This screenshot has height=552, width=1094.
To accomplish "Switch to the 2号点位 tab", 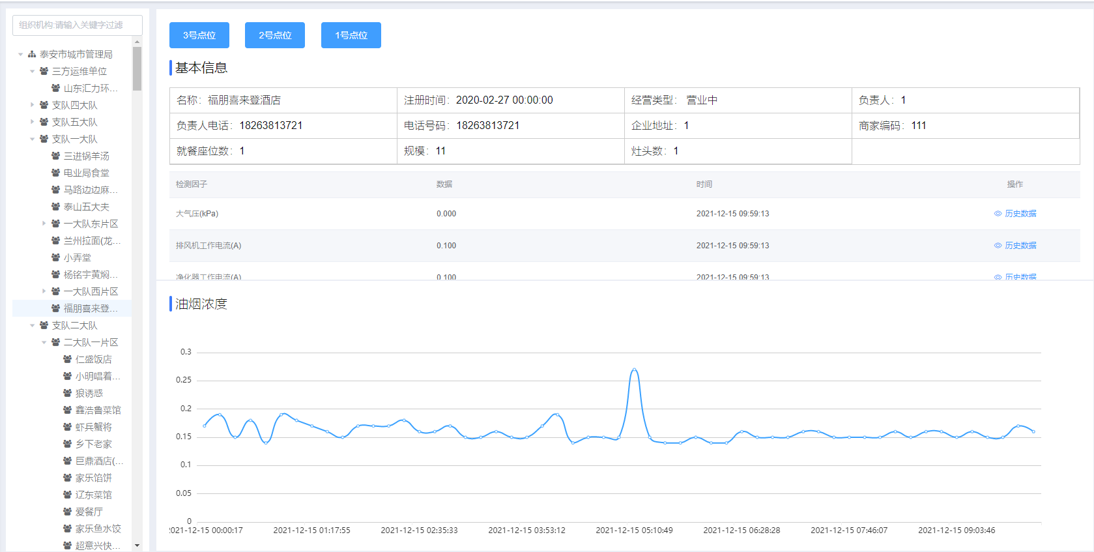I will 275,35.
